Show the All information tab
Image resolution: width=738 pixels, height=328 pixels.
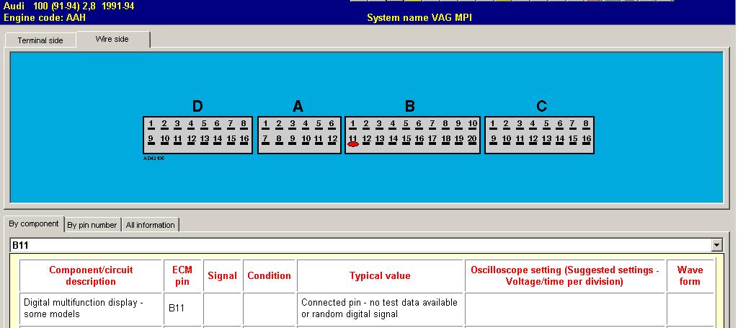pyautogui.click(x=150, y=225)
